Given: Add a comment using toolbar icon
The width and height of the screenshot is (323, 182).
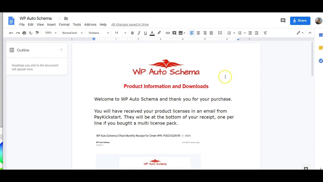Looking at the screenshot, I should [x=174, y=33].
